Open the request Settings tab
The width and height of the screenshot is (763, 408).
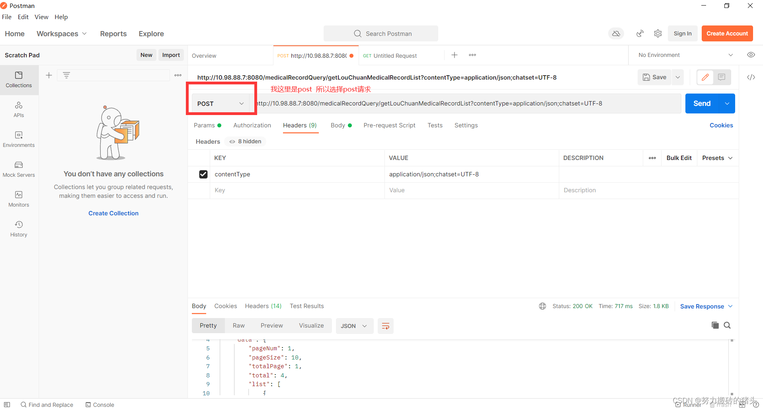click(466, 125)
